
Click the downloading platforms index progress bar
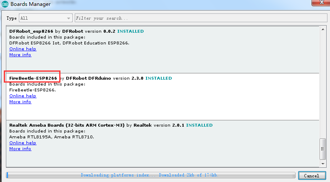[151, 175]
